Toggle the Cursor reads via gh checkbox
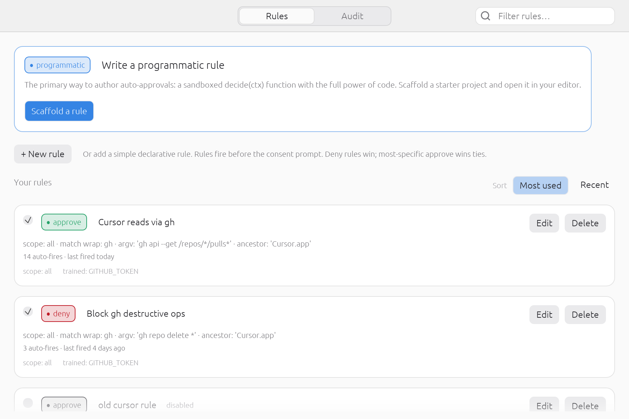 tap(28, 220)
